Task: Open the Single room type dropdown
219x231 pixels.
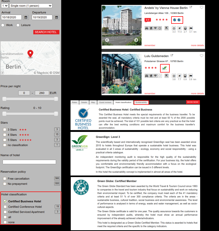Action: [x=31, y=6]
